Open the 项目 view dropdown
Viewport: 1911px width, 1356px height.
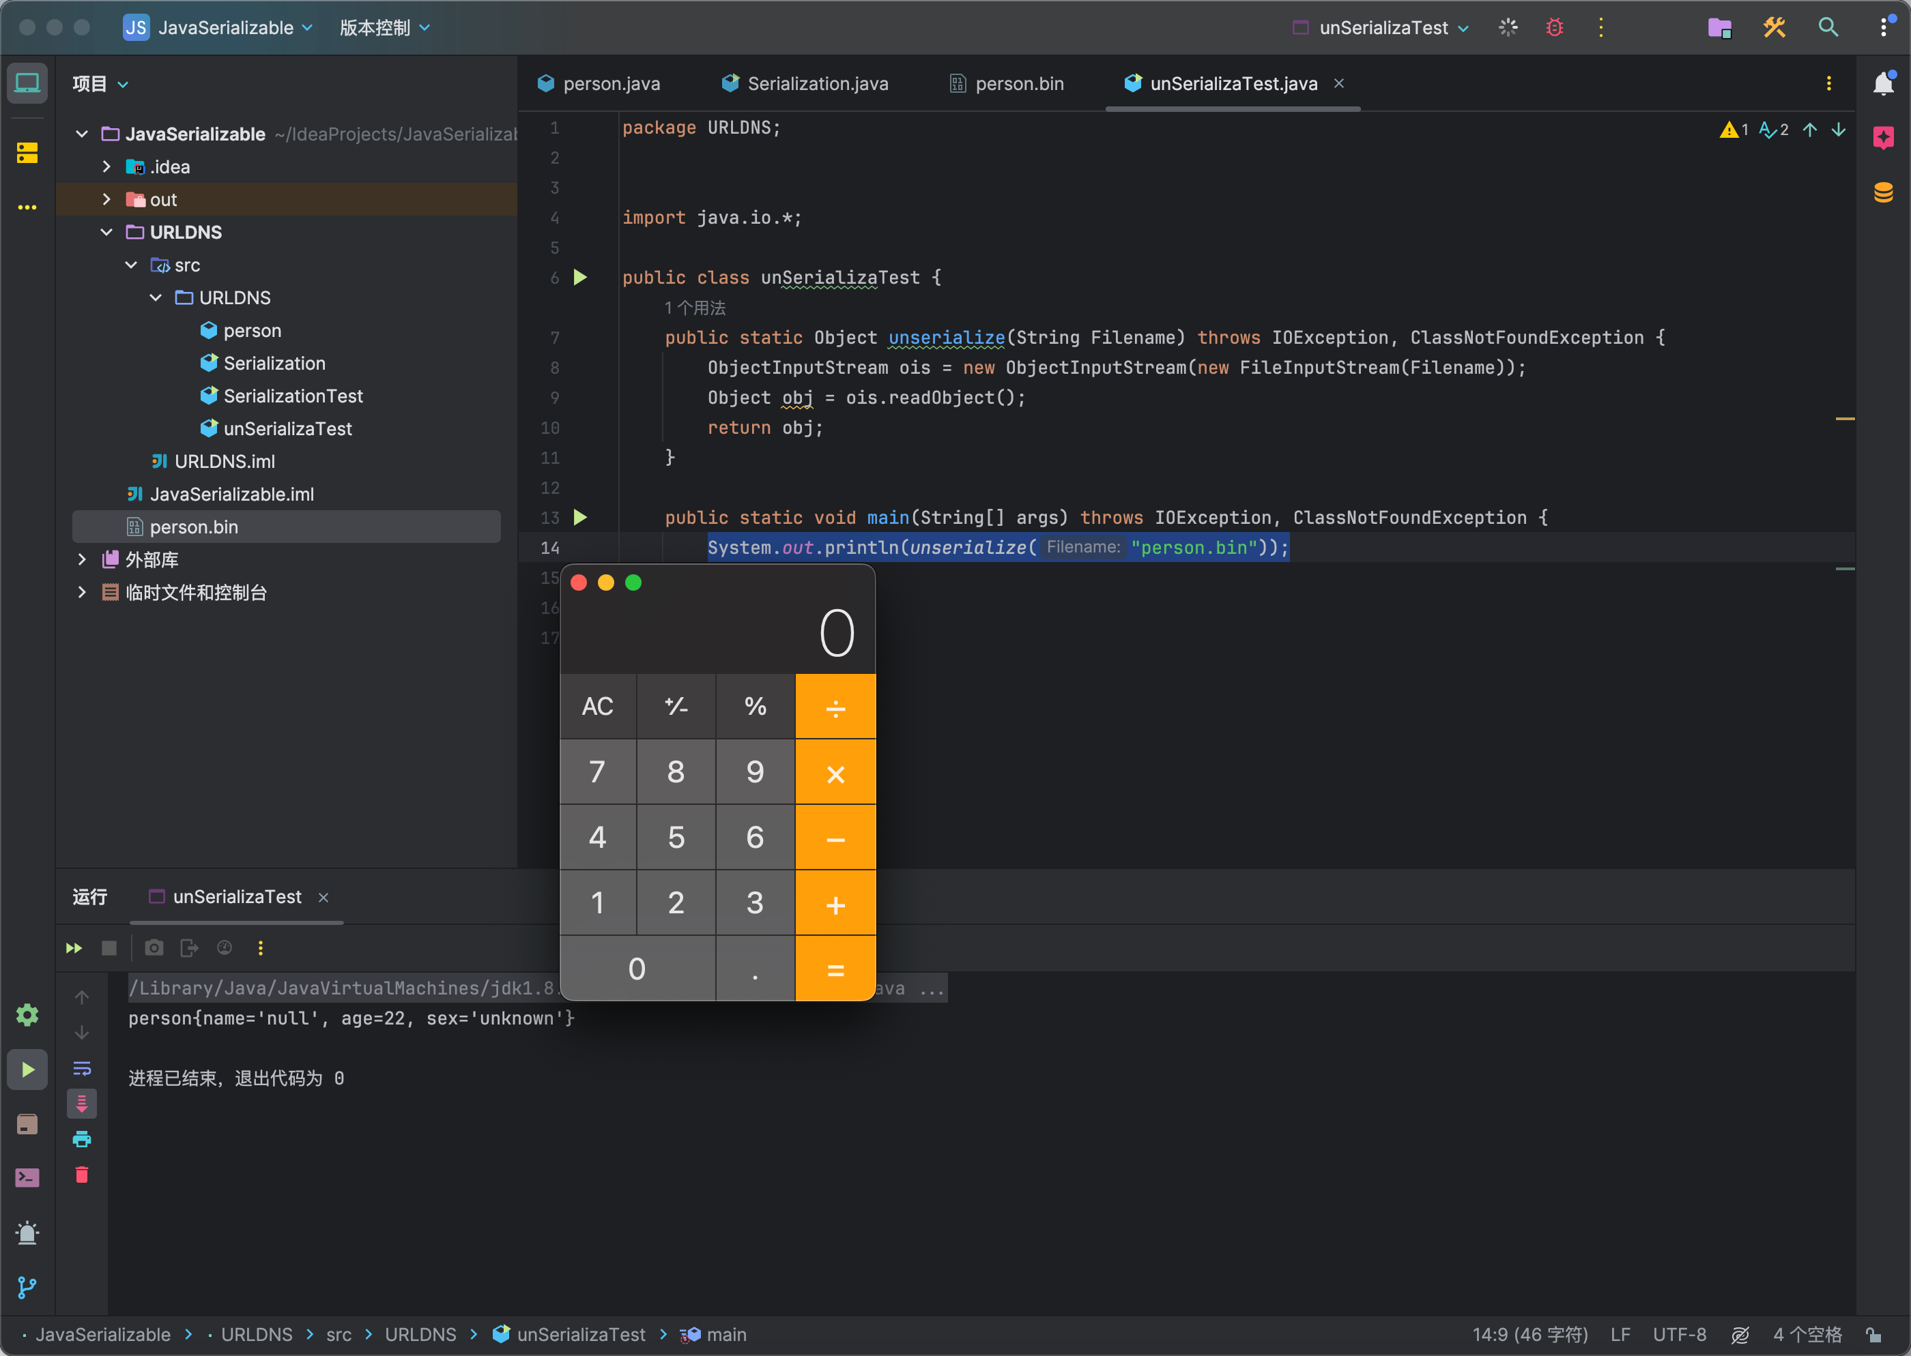[100, 83]
